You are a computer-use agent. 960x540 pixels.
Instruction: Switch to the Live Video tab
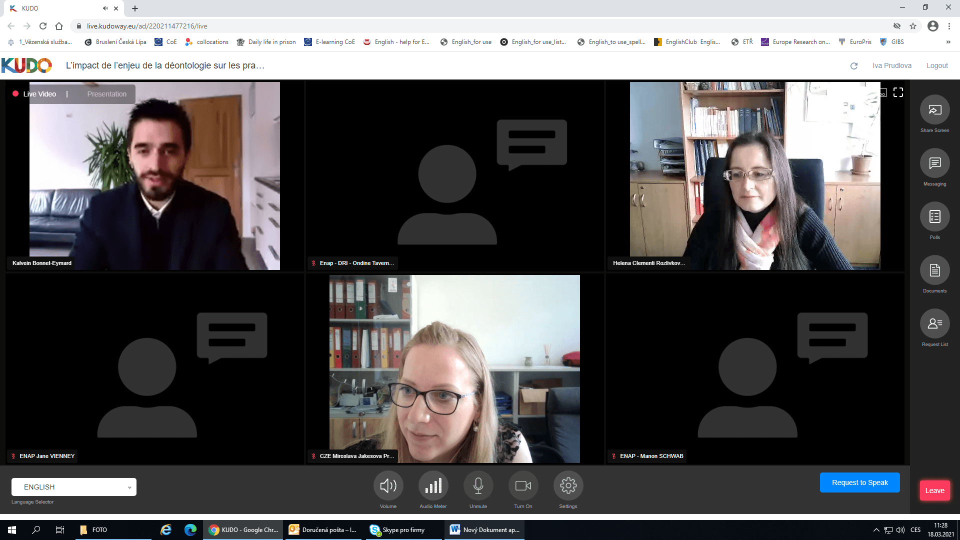coord(39,94)
